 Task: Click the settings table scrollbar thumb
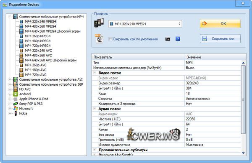coord(243,99)
